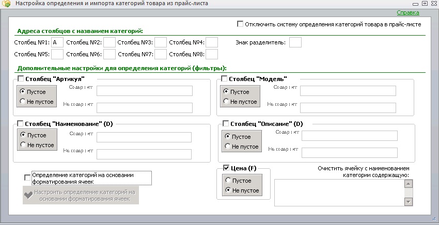Click the Столбец №2 input field
Image resolution: width=439 pixels, height=225 pixels.
click(x=109, y=42)
